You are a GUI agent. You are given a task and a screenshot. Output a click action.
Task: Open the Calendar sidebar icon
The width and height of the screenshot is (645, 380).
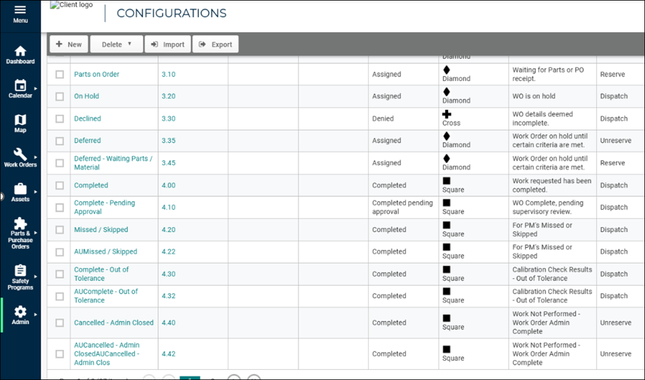[20, 86]
